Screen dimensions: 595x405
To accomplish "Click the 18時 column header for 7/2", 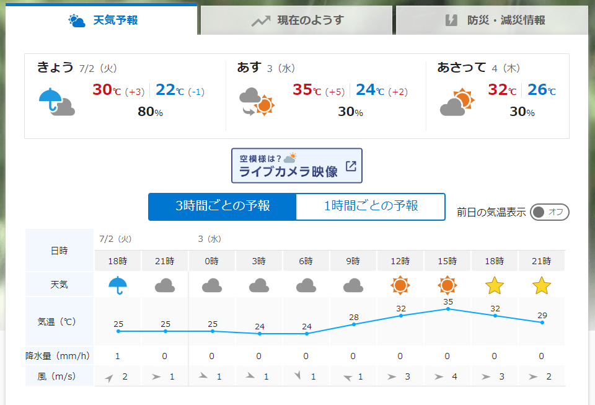I will coord(118,261).
